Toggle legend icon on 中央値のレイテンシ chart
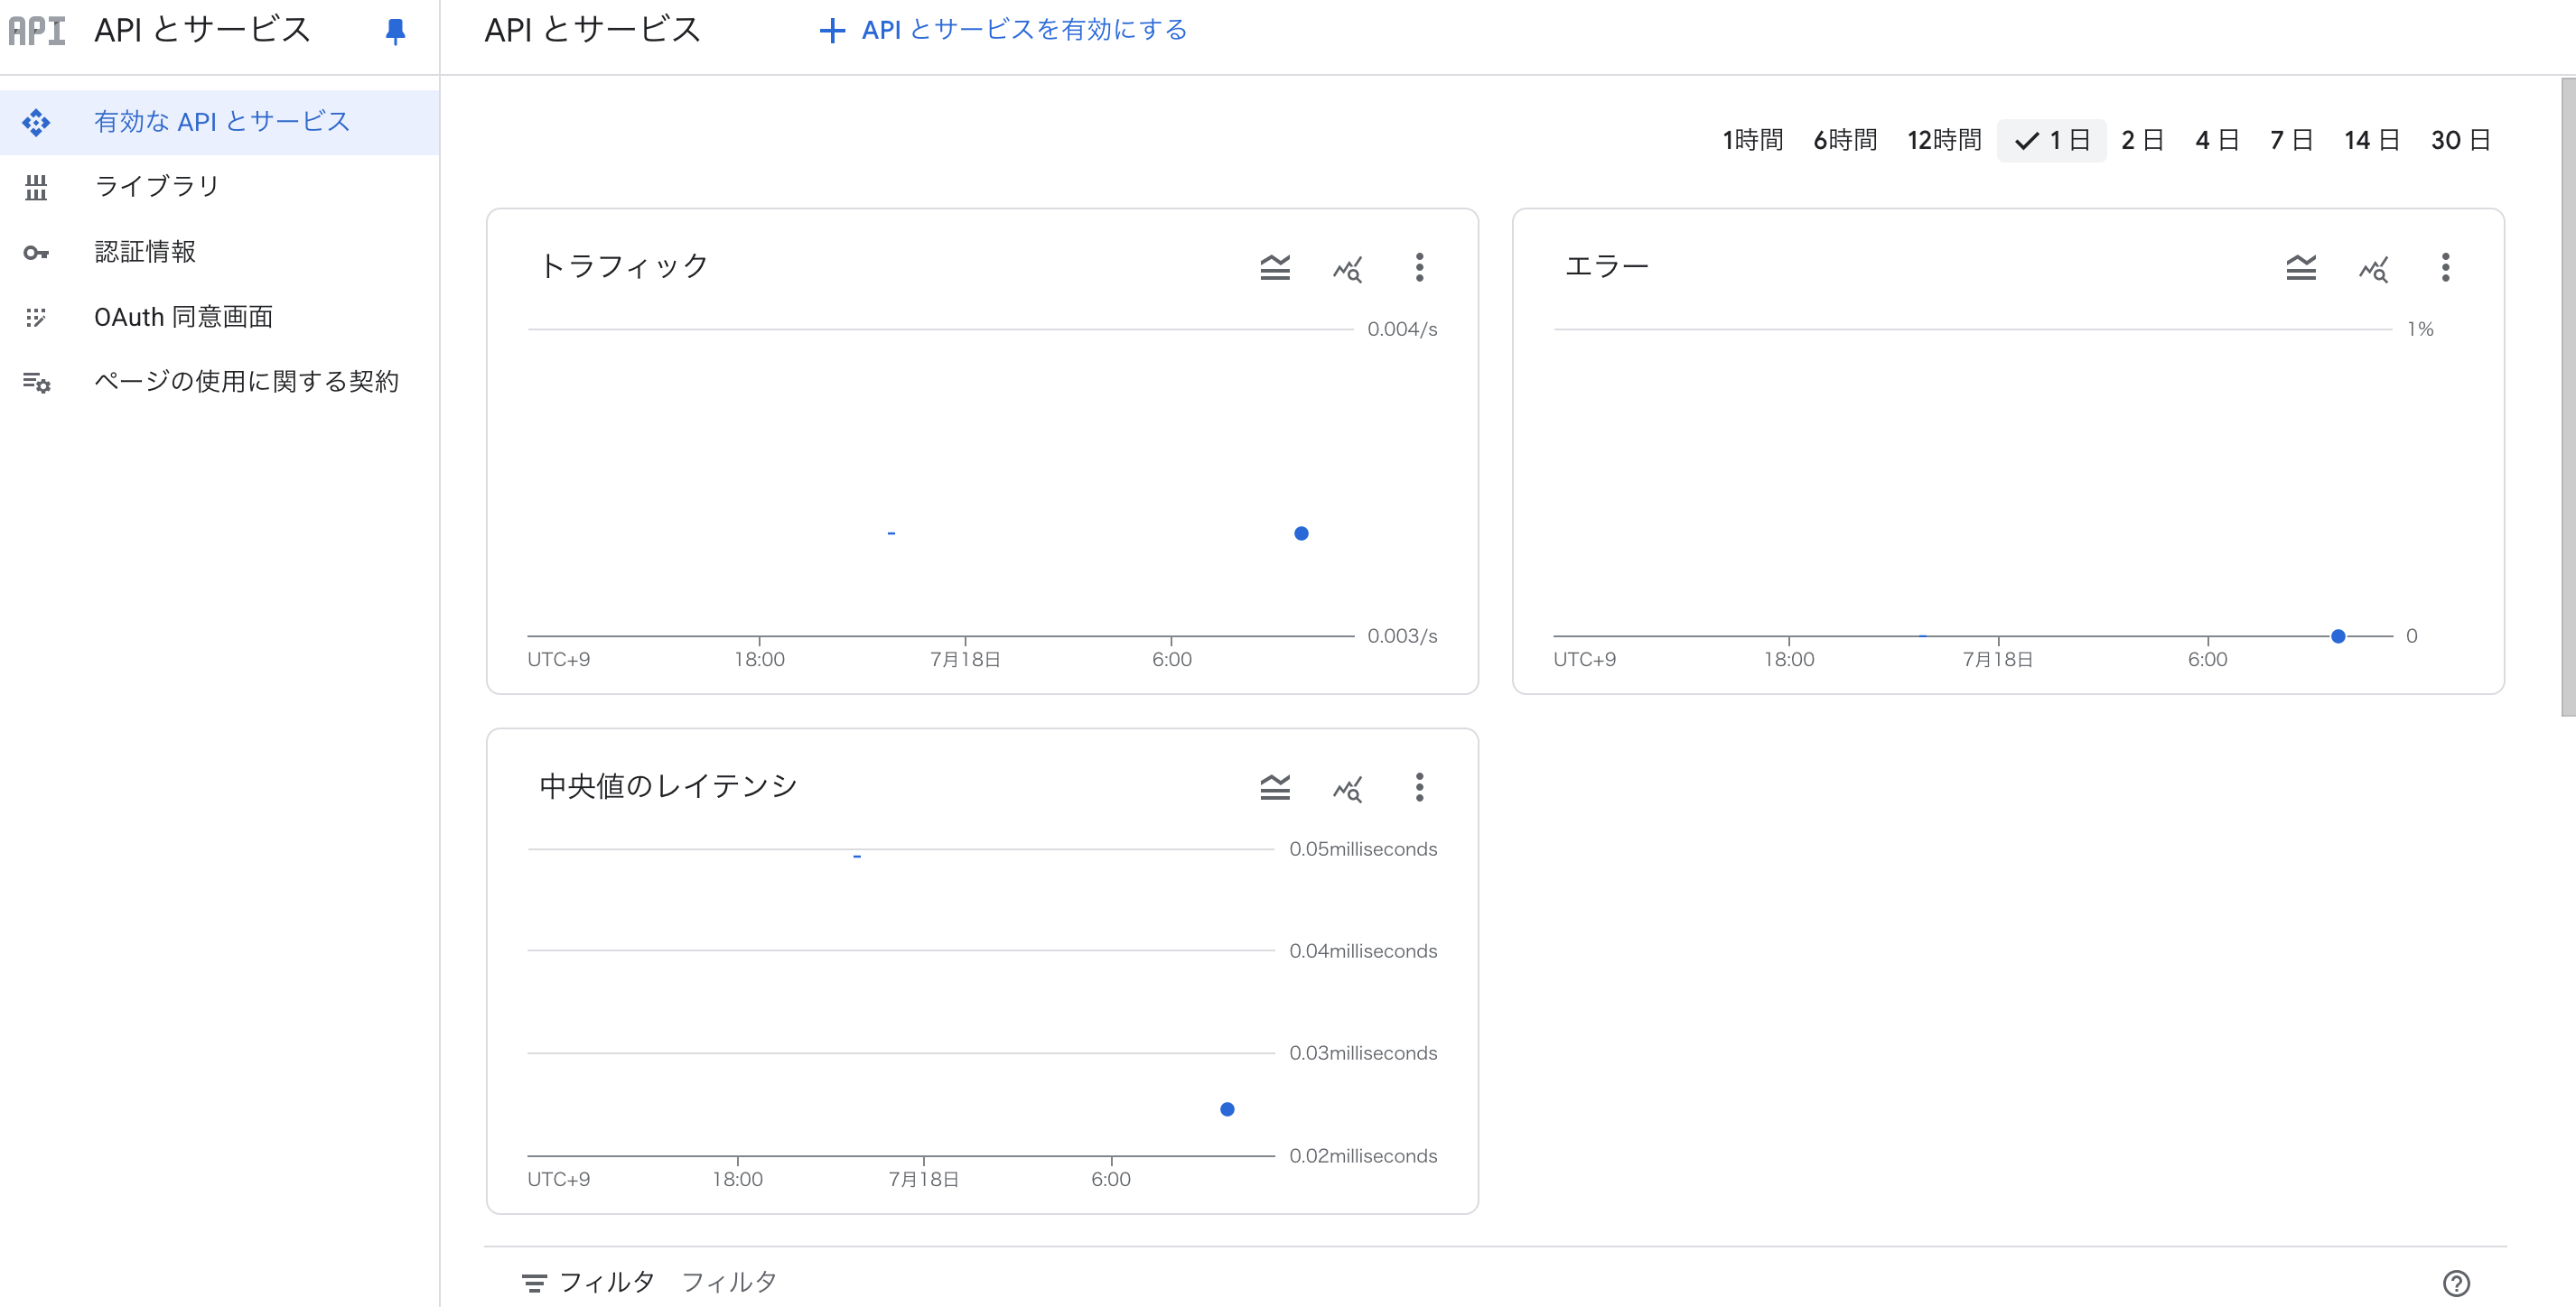Viewport: 2576px width, 1307px height. point(1274,787)
